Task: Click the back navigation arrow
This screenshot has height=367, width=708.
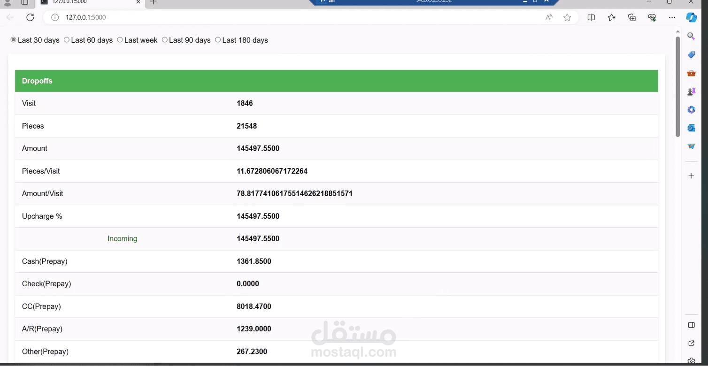Action: coord(10,17)
